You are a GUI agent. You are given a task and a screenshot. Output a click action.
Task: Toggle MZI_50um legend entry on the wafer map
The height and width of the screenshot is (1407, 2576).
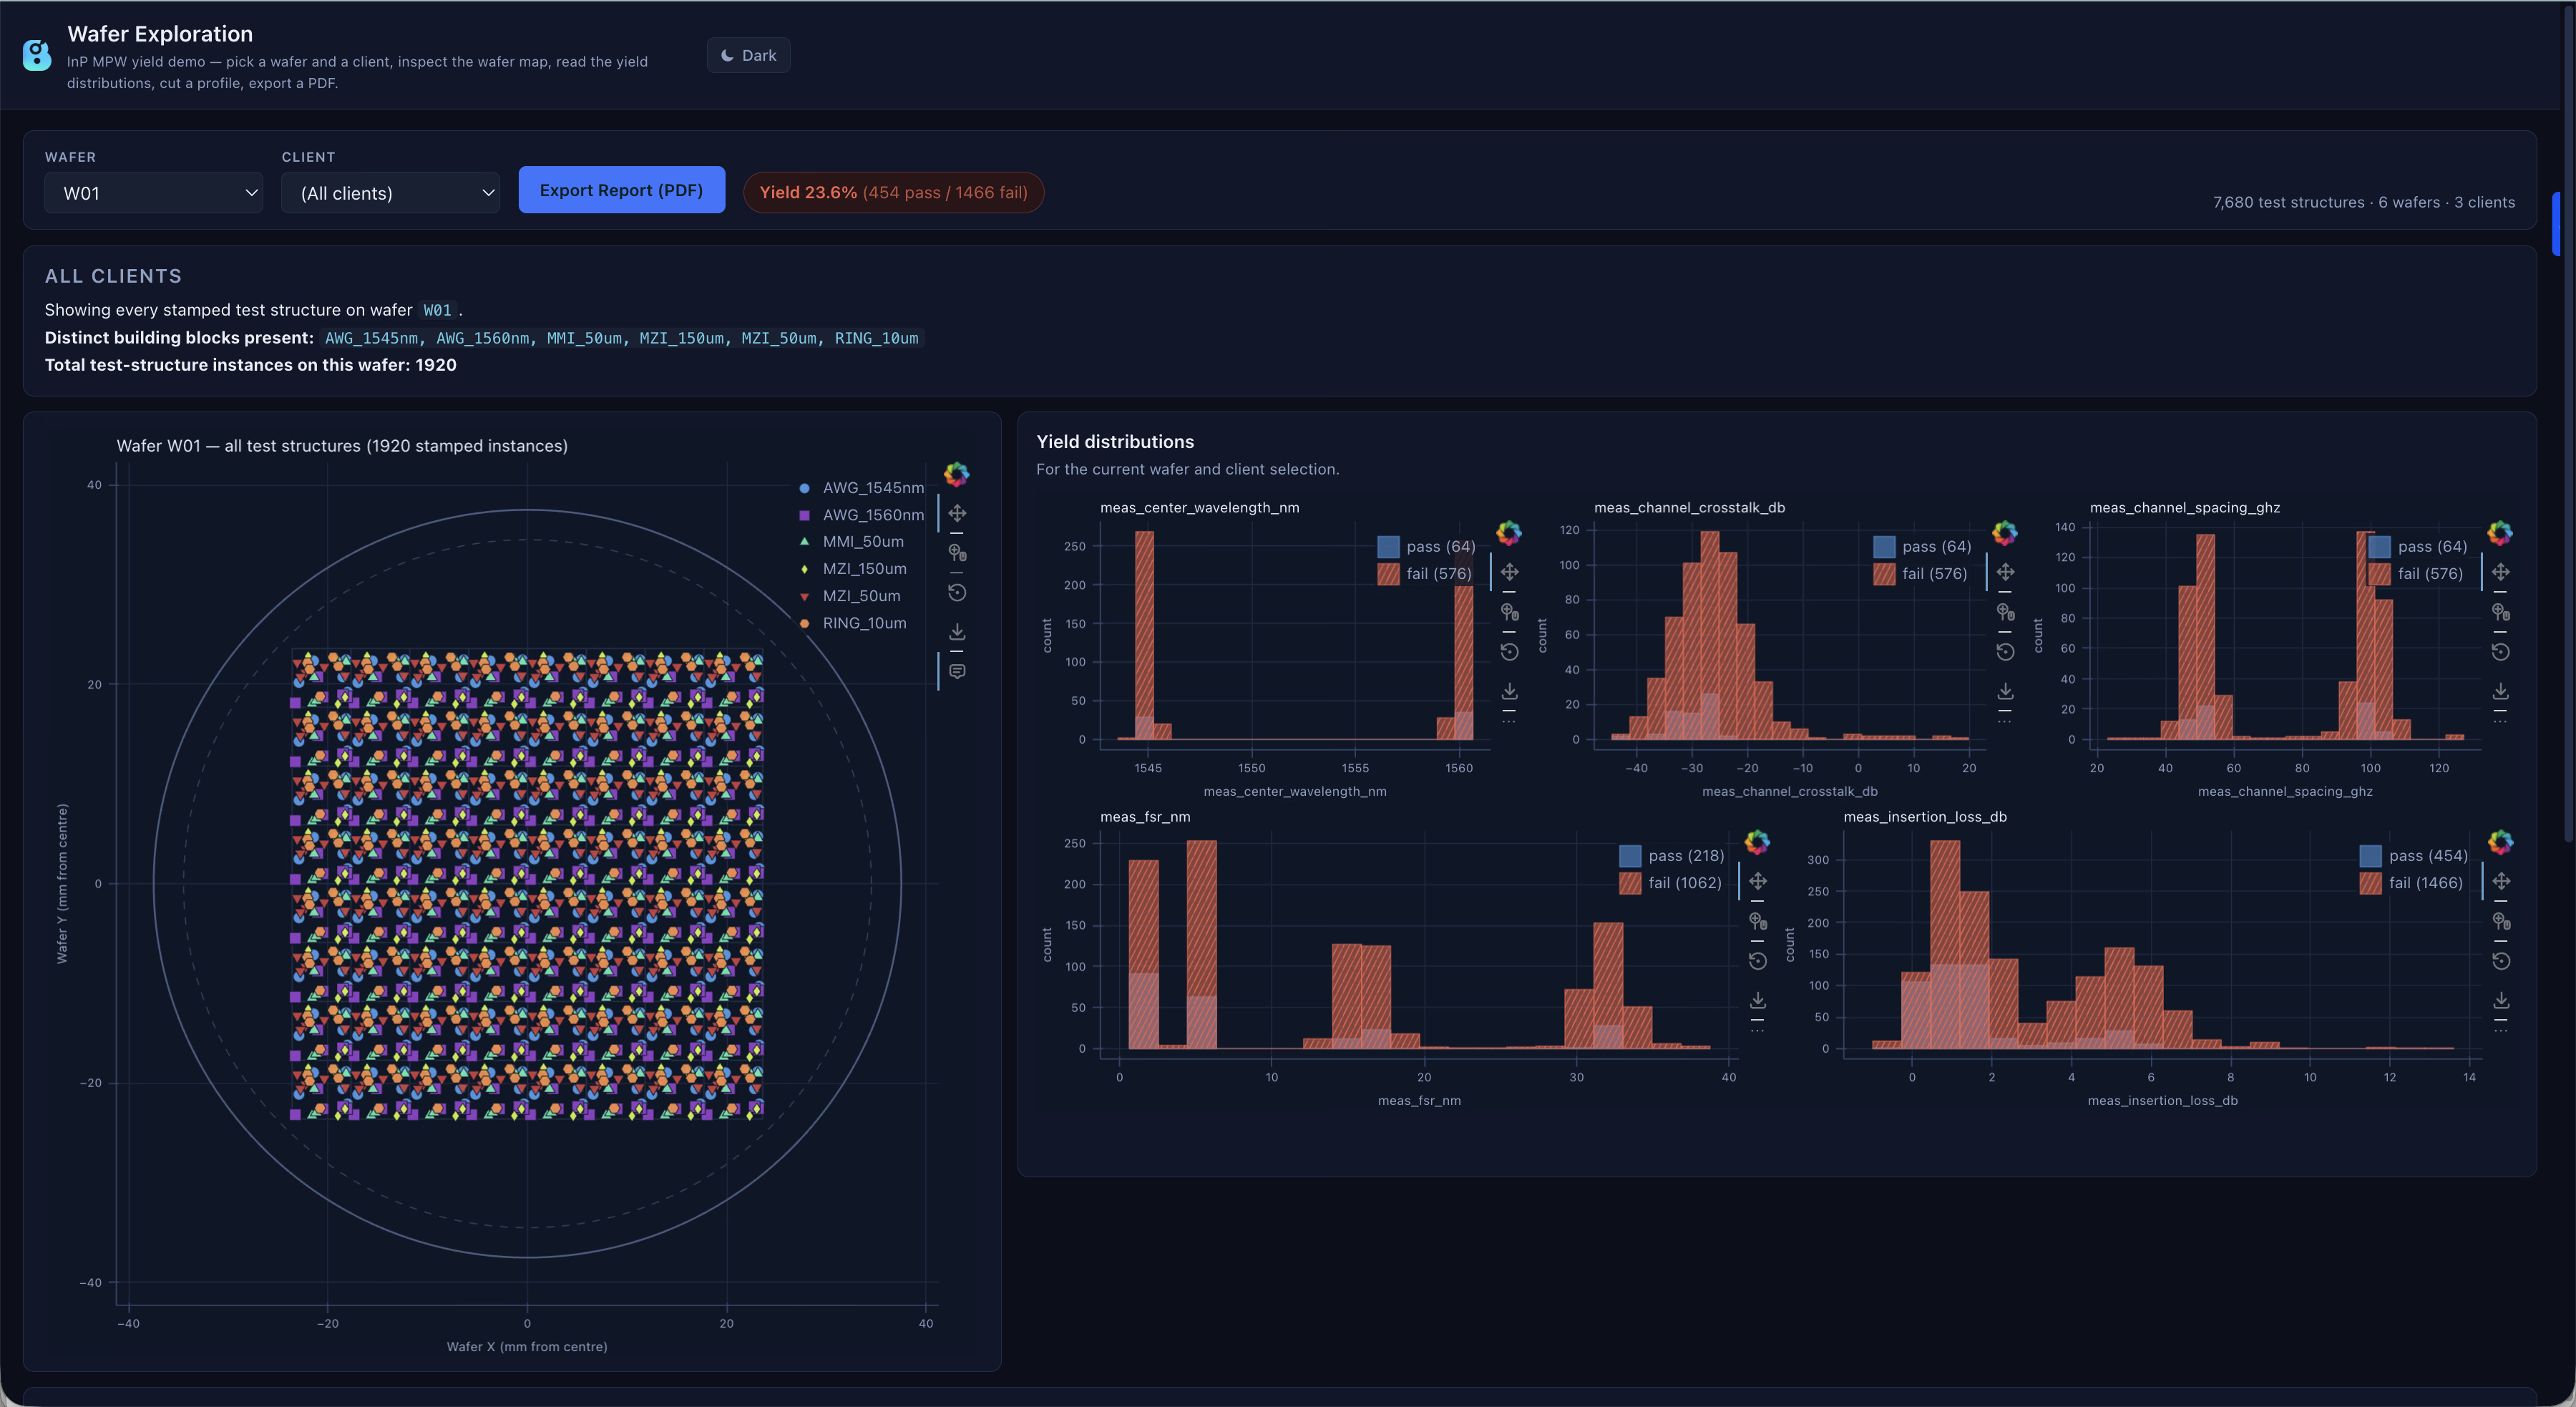[x=850, y=596]
